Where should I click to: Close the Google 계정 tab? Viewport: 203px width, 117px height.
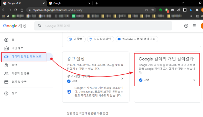pos(44,3)
